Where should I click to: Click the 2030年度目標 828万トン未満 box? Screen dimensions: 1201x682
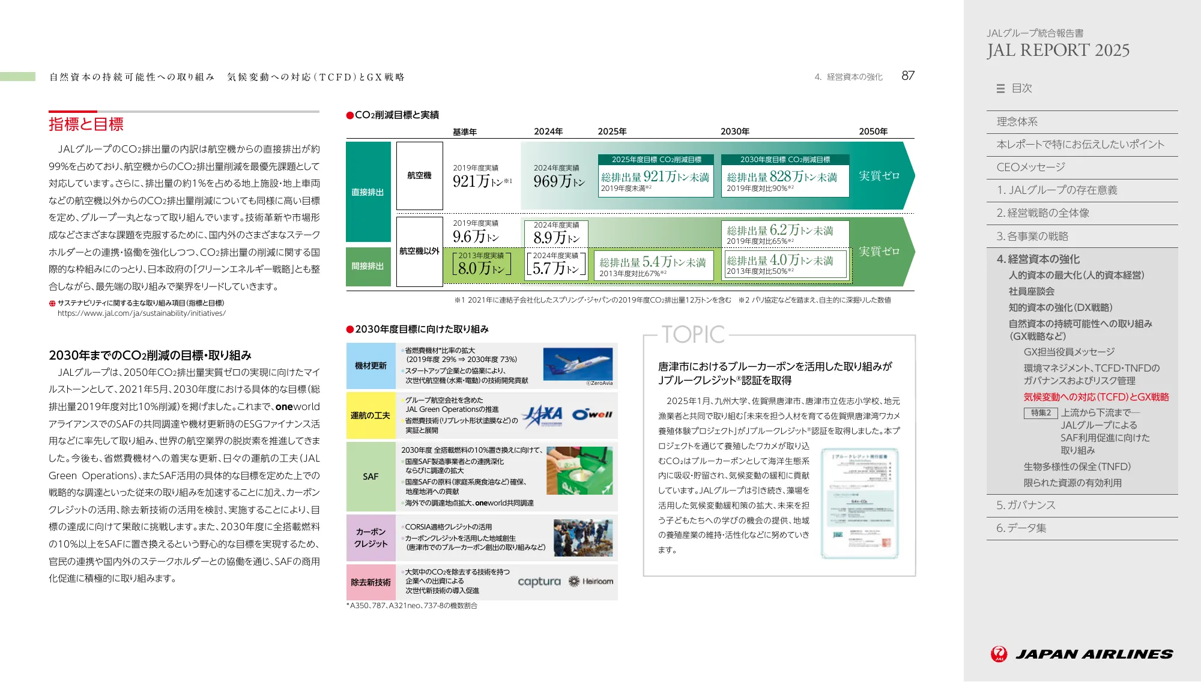click(785, 175)
